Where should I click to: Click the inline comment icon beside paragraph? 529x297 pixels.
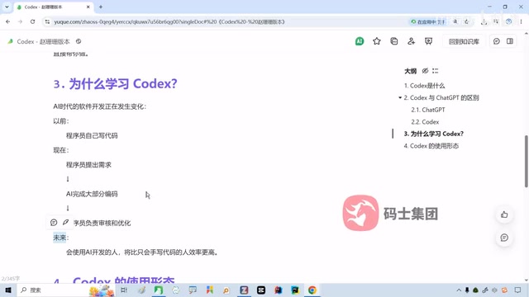[x=54, y=222]
